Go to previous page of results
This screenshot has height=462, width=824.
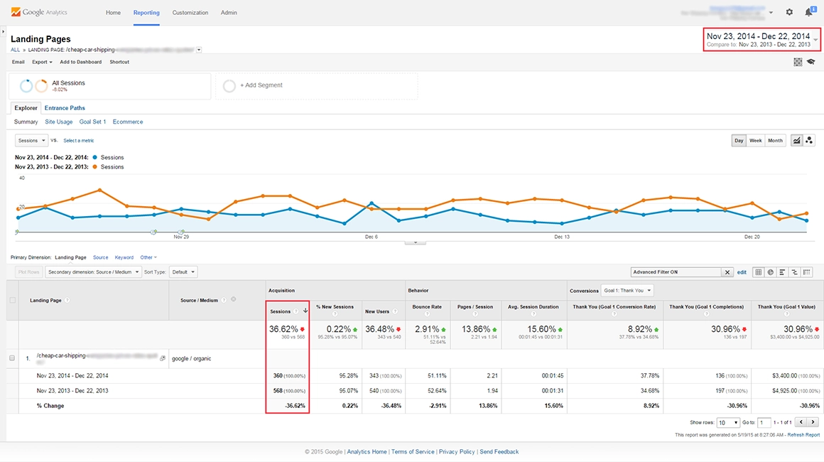click(801, 422)
